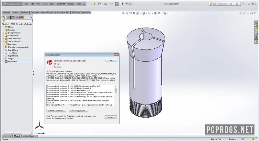Click the Save icon in top toolbar
The width and height of the screenshot is (259, 141).
pyautogui.click(x=100, y=4)
